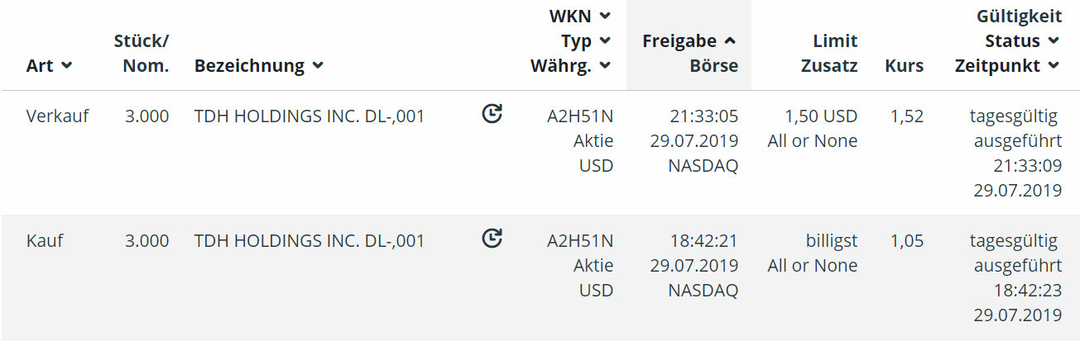This screenshot has width=1080, height=341.
Task: Sort table by Art column chevron
Action: (x=66, y=66)
